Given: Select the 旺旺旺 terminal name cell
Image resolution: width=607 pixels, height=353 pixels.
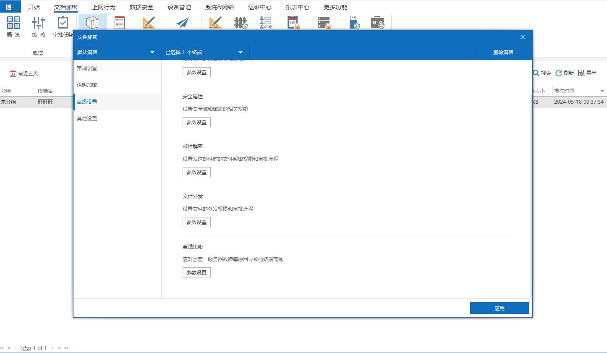Looking at the screenshot, I should point(55,102).
